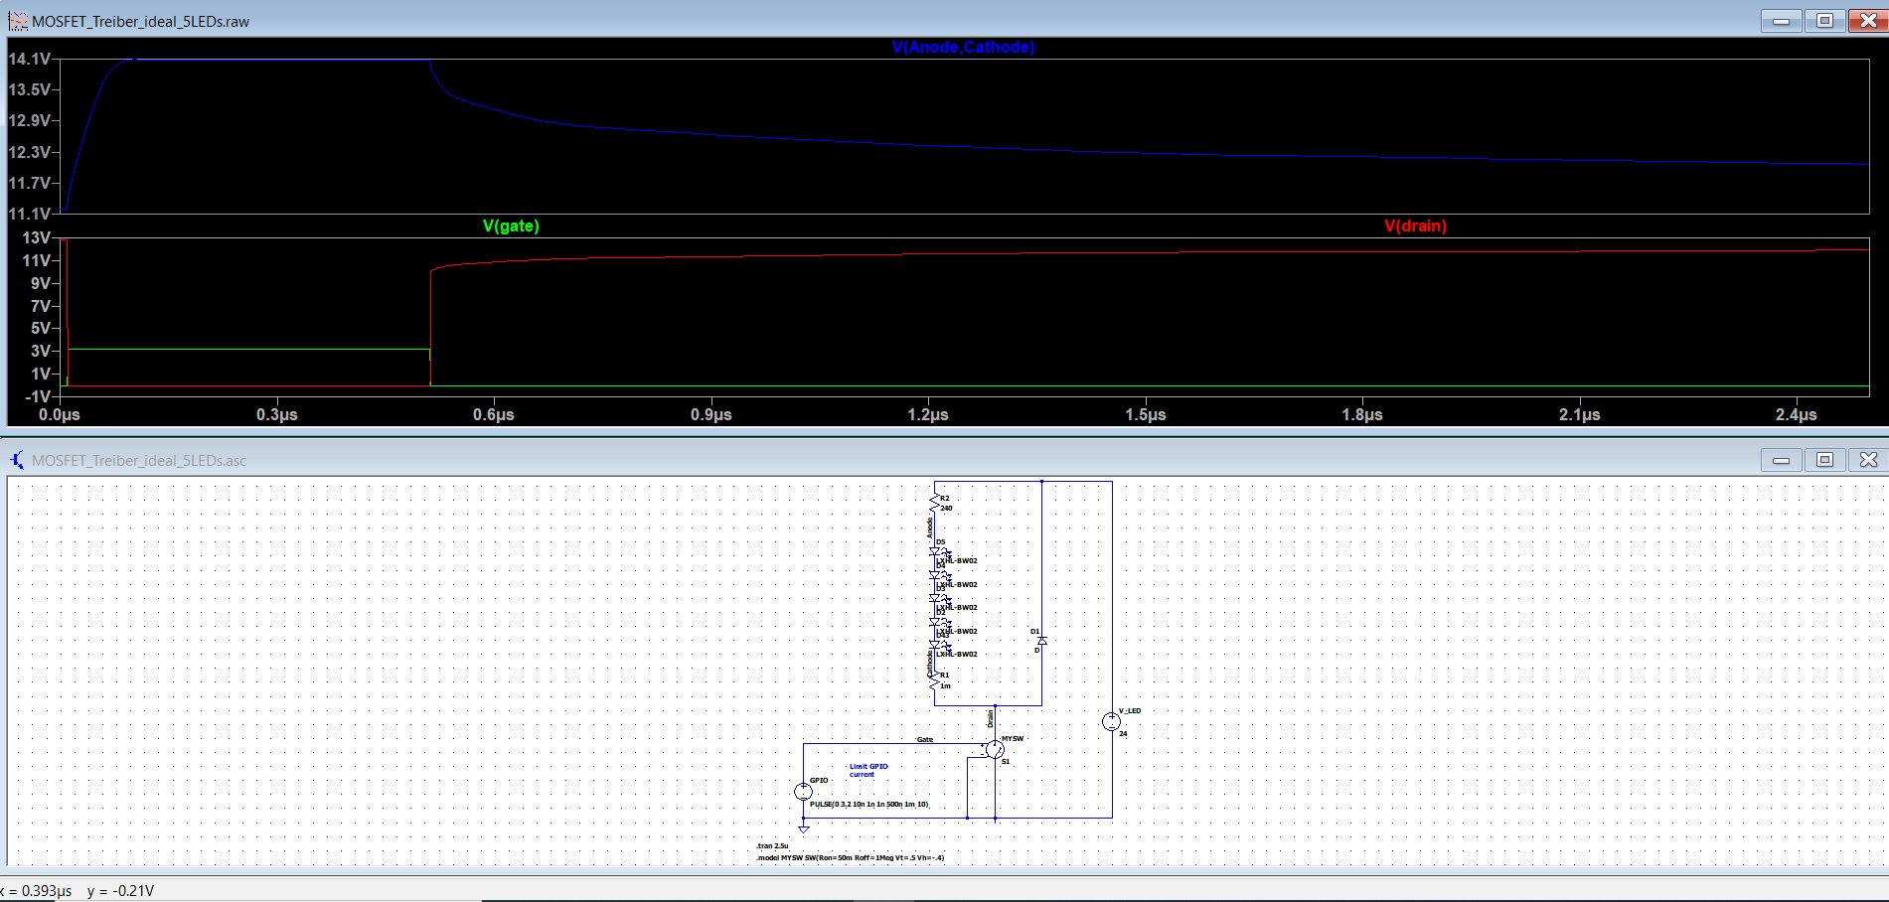
Task: Minimize the MOSFET_Treiber_ideal_5LEDs.asc window
Action: click(1781, 460)
